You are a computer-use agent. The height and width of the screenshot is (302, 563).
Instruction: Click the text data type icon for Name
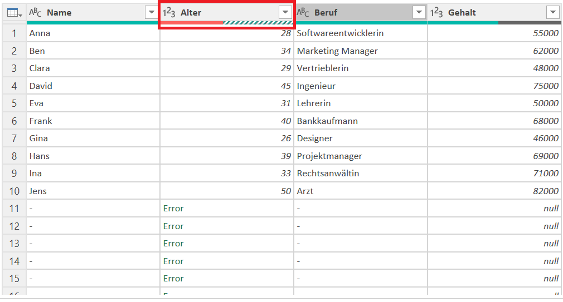[x=35, y=13]
